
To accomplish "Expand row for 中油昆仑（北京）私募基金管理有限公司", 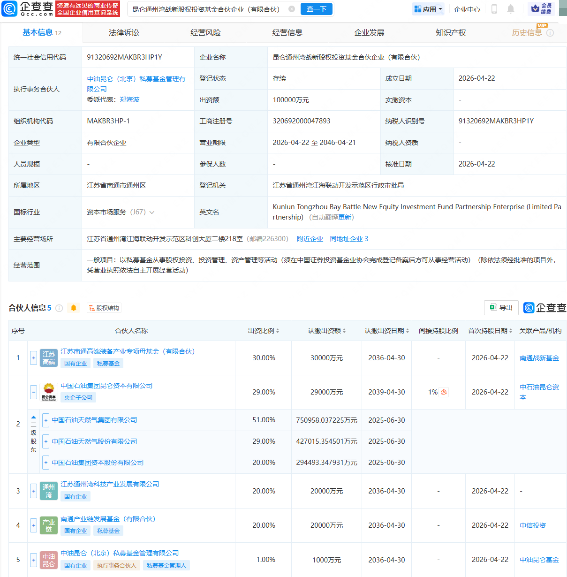I will [33, 560].
